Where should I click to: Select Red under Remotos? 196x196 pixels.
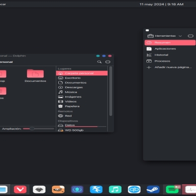(x=82, y=116)
